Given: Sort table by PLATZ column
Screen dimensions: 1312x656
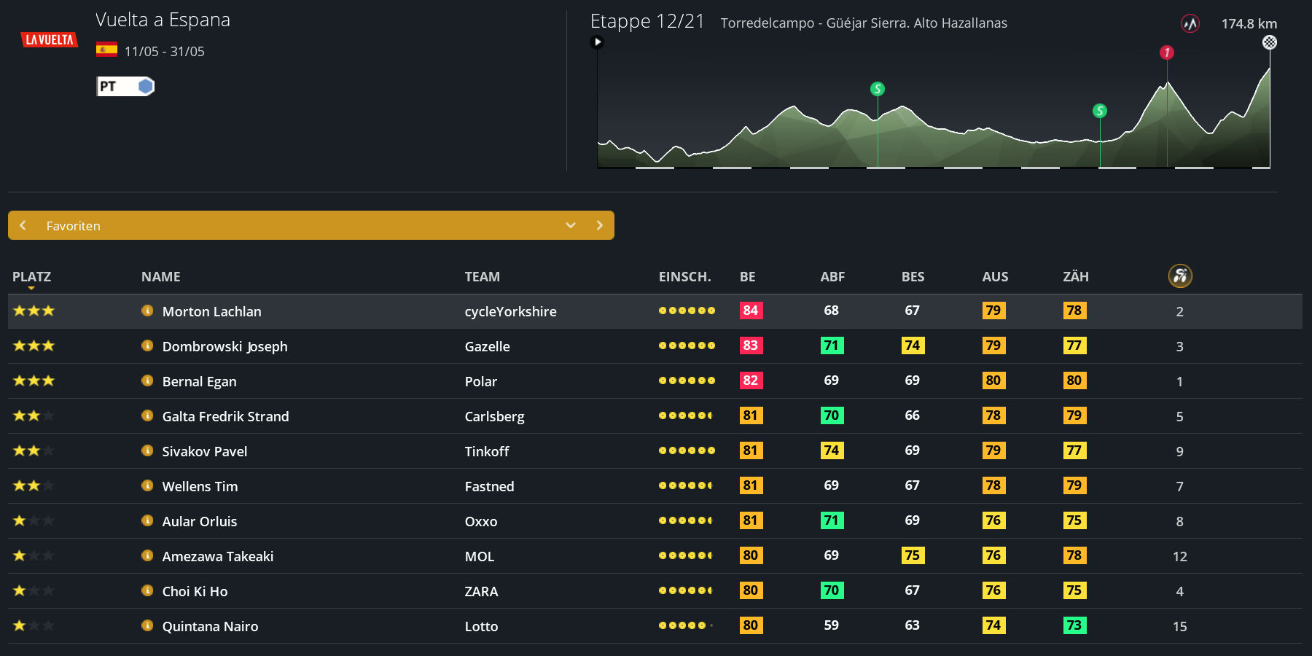Looking at the screenshot, I should click(x=31, y=277).
